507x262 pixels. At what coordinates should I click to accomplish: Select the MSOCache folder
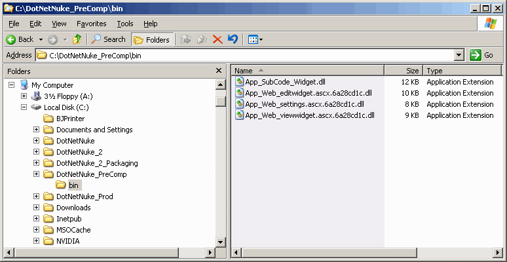click(73, 230)
